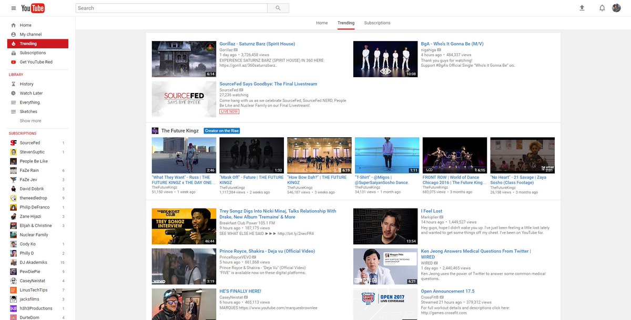This screenshot has height=320, width=631.
Task: Click the Watch Later clock icon
Action: click(x=13, y=93)
